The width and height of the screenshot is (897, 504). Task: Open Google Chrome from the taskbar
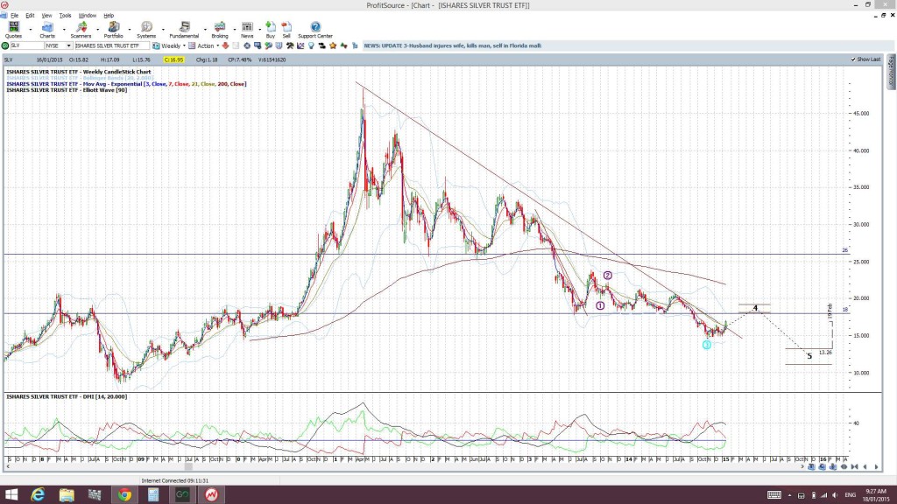click(x=124, y=495)
